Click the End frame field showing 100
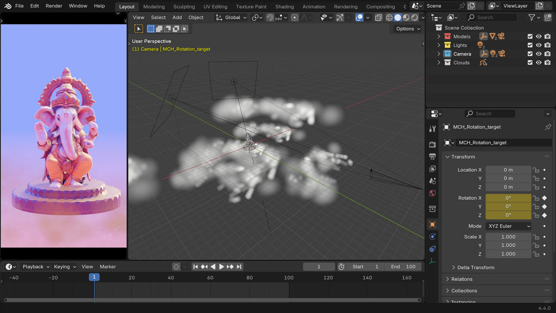Image resolution: width=556 pixels, height=313 pixels. coord(403,266)
